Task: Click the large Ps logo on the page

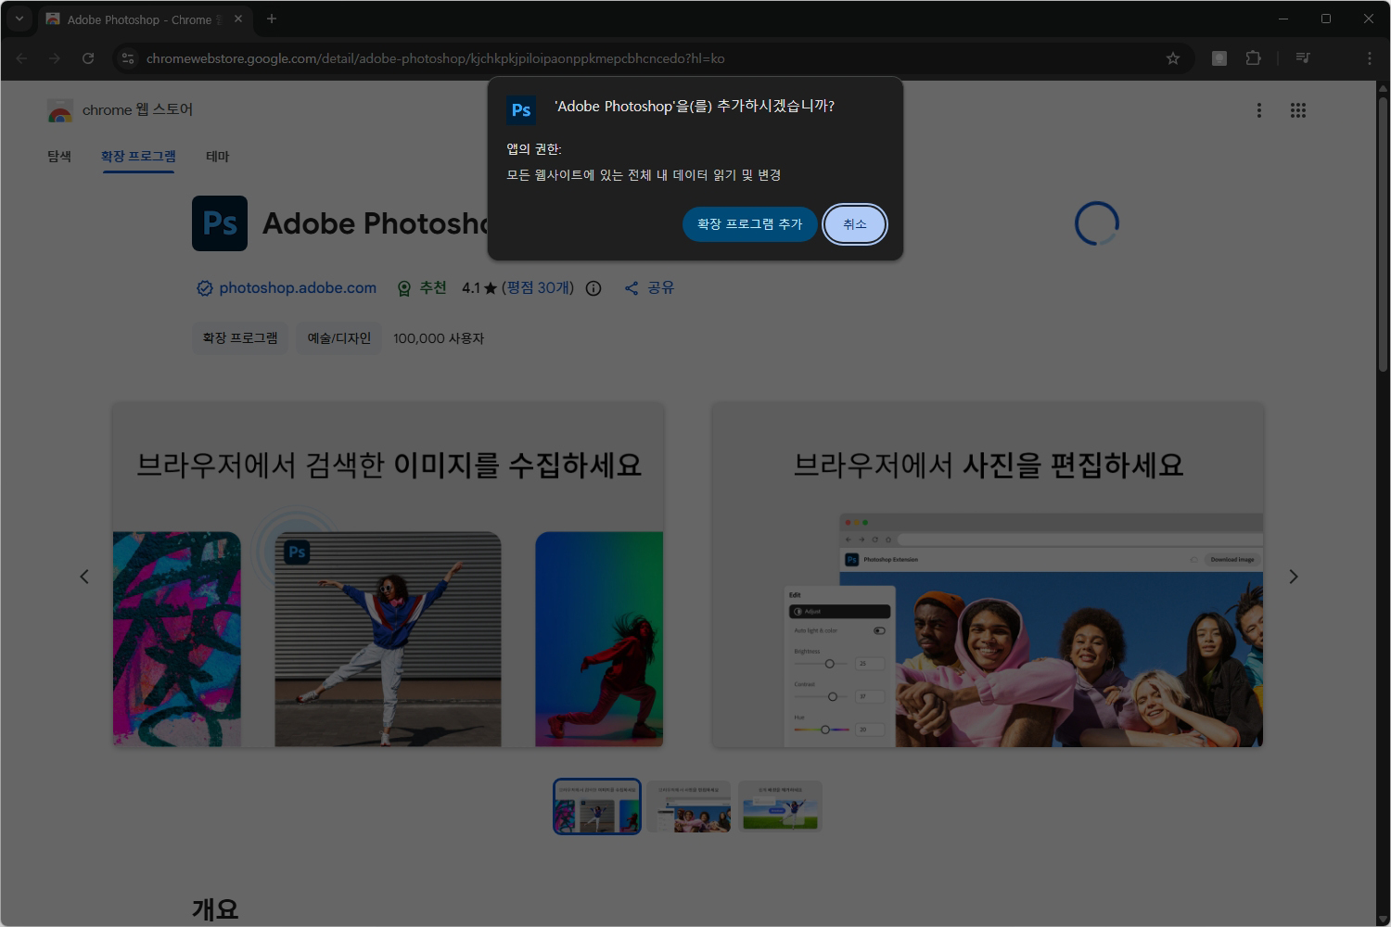Action: [220, 223]
